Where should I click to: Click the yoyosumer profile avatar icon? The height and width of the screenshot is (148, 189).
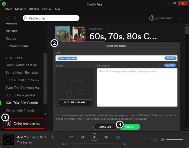[x=151, y=18]
